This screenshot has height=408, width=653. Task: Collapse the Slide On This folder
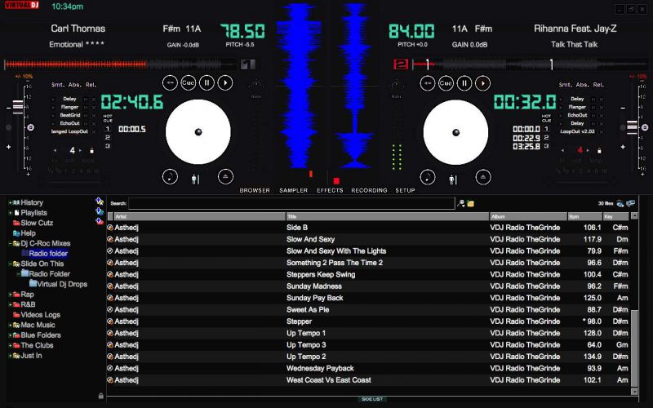click(10, 264)
